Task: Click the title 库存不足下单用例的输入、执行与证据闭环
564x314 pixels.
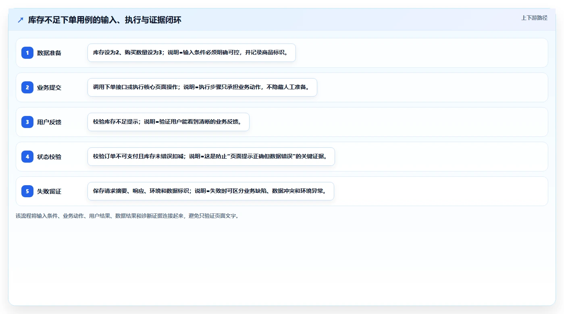Action: pos(105,20)
